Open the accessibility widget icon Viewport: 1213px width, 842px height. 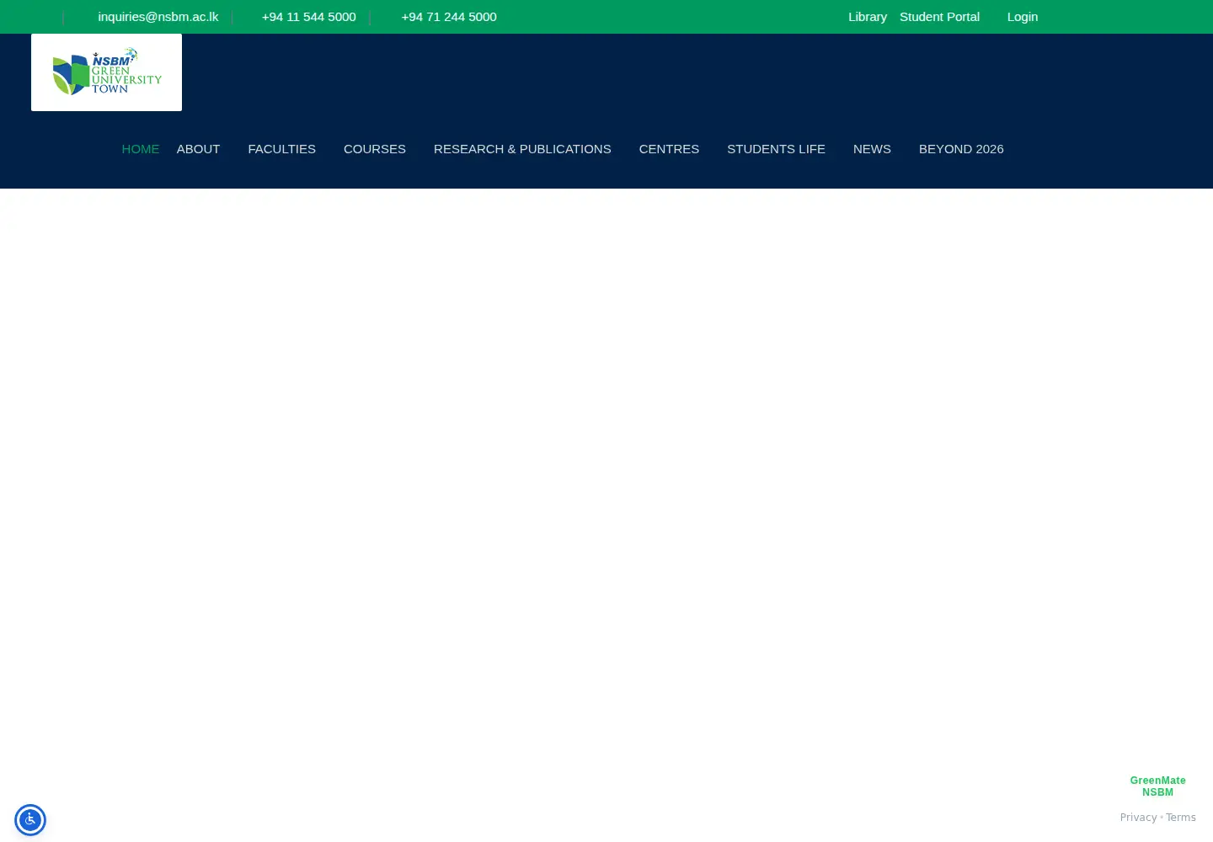30,820
